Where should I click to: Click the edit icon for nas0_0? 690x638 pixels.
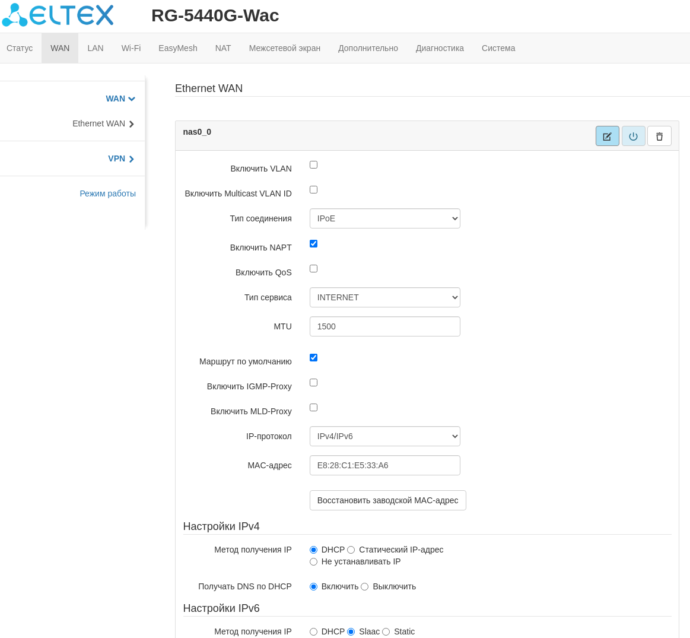(607, 136)
